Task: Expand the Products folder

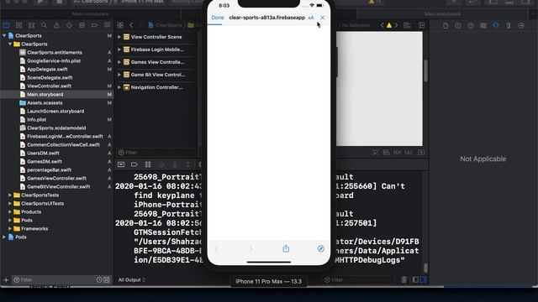Action: coord(10,211)
